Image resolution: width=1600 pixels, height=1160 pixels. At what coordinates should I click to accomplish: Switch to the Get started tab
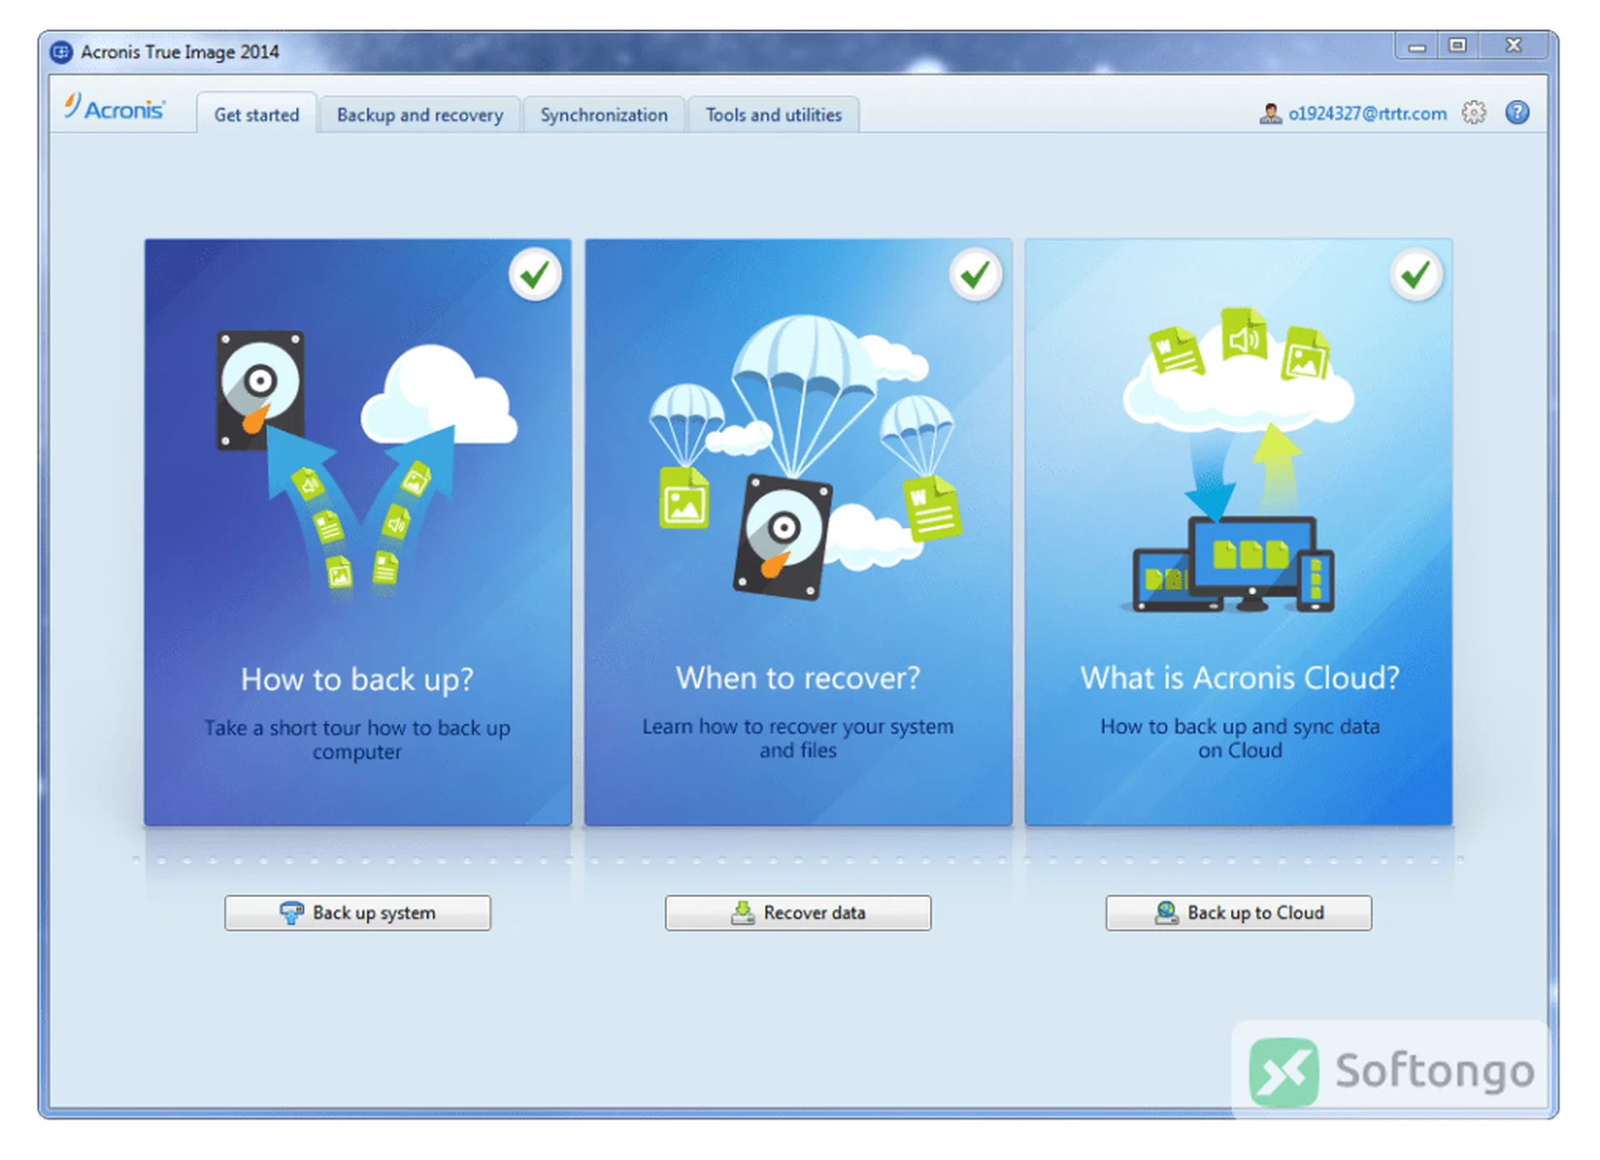pos(257,114)
